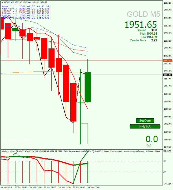Click the large 1951.65 price readout
Image resolution: width=173 pixels, height=190 pixels.
pyautogui.click(x=141, y=25)
